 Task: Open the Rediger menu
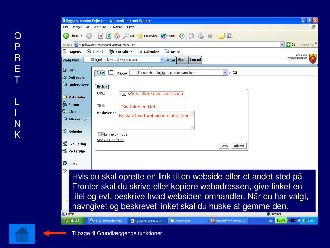coord(77,27)
